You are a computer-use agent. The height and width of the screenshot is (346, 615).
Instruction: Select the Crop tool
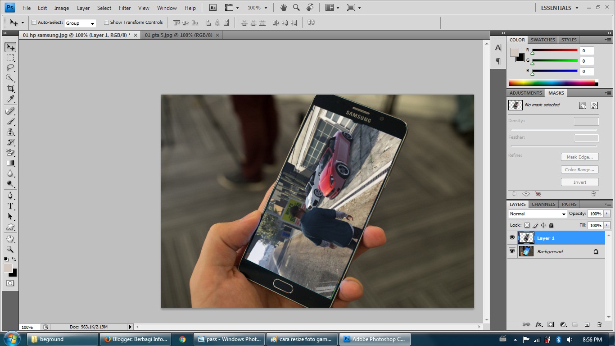[10, 89]
